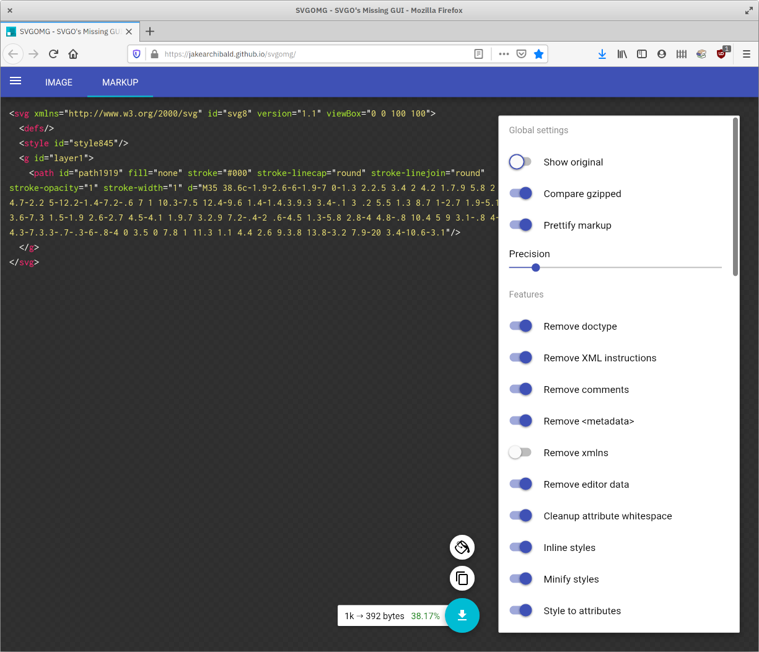Image resolution: width=759 pixels, height=652 pixels.
Task: Enable Show original toggle
Action: 520,162
